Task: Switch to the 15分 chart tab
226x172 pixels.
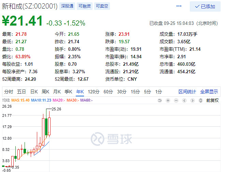Action: (x=135, y=92)
